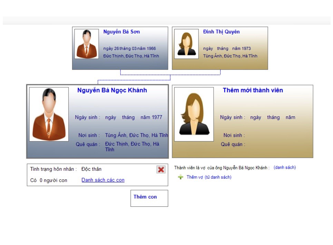Click new member's Quê quán label

coord(233,145)
